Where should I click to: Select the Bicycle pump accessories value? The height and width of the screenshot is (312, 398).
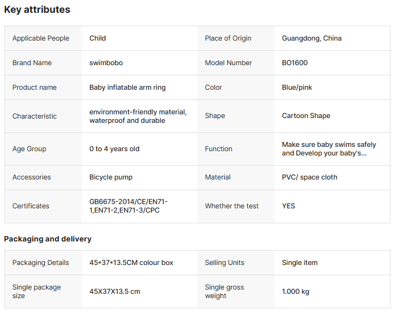tap(111, 177)
